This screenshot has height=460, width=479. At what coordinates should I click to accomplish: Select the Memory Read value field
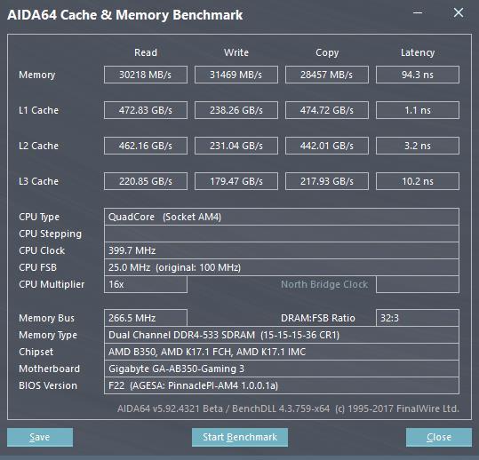tap(146, 75)
